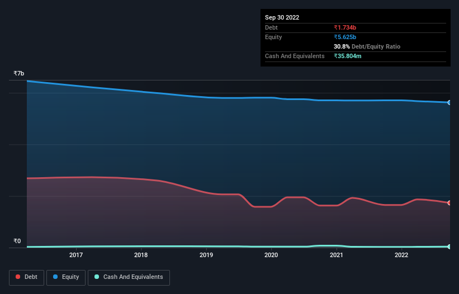Image resolution: width=459 pixels, height=294 pixels.
Task: Toggle Cash And Equivalents legend button
Action: 129,277
